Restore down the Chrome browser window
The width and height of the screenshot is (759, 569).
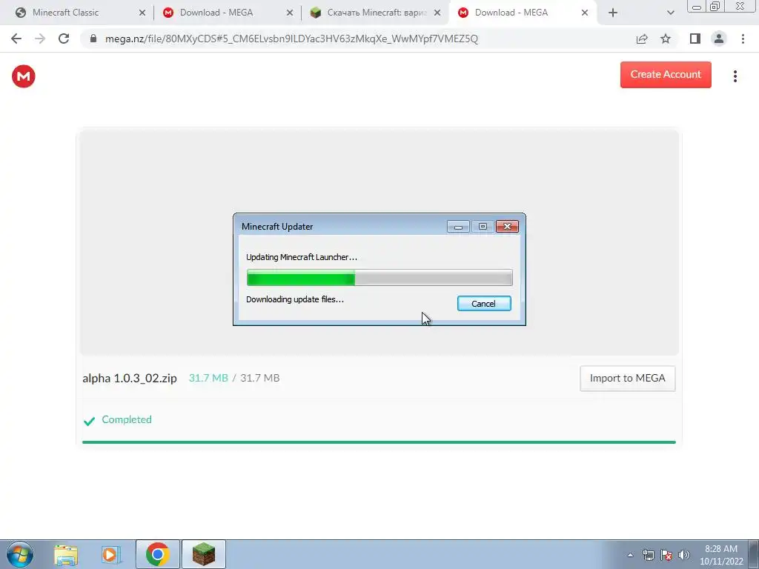click(715, 6)
